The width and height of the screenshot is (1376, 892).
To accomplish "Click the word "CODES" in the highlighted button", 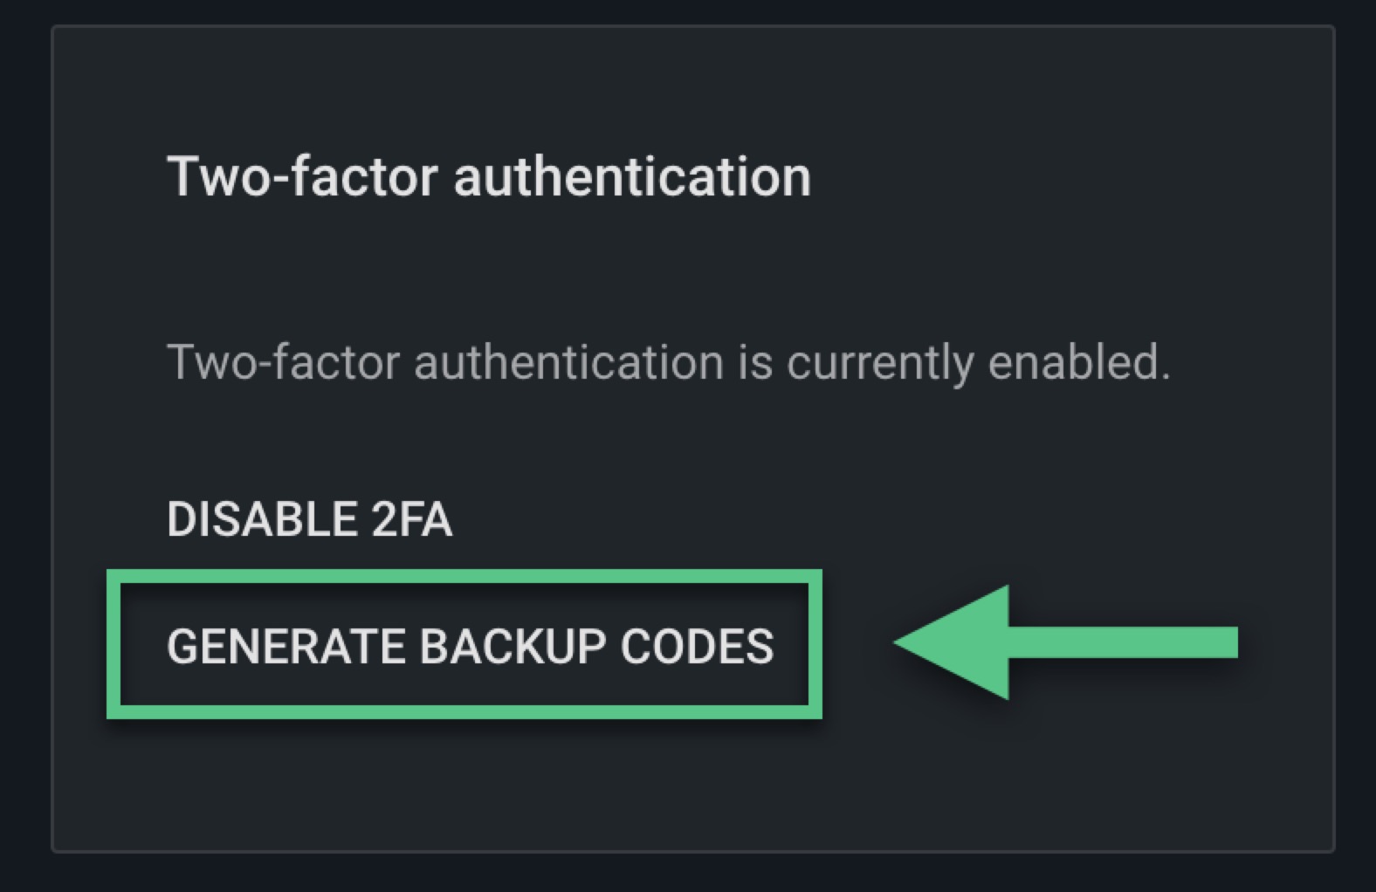I will [697, 647].
